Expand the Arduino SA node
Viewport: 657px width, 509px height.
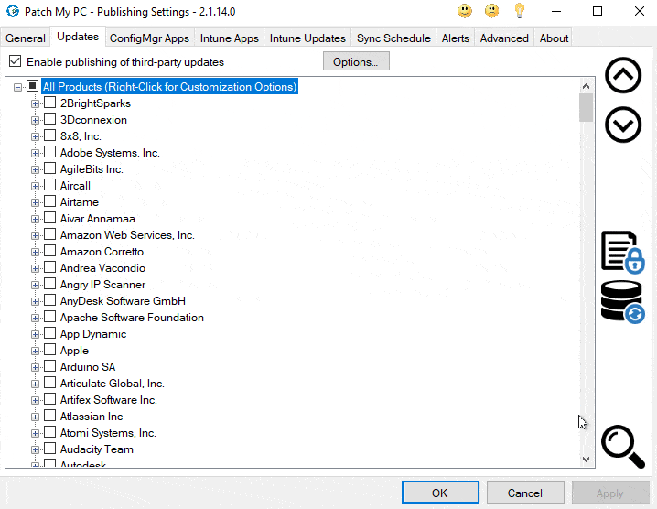click(x=35, y=368)
